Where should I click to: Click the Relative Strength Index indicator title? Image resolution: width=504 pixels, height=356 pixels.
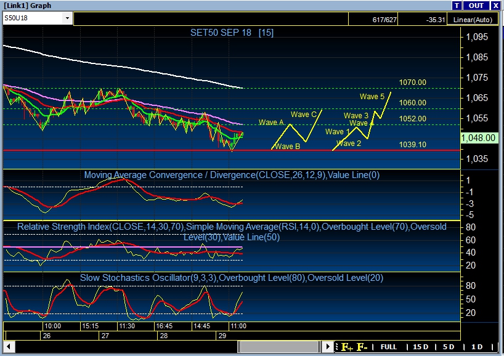coord(232,232)
